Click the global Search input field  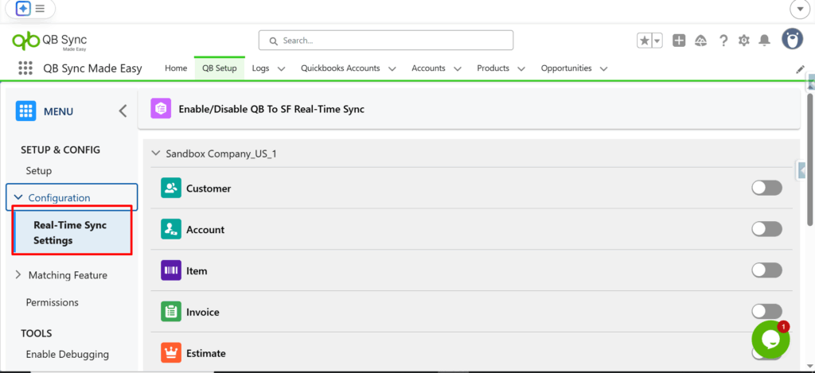(386, 41)
